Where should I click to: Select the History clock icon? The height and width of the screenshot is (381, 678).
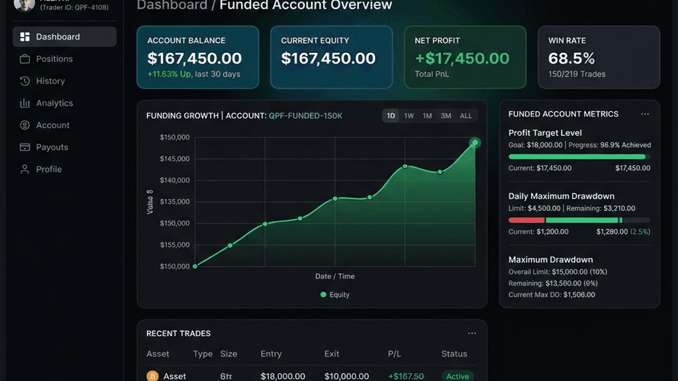[x=24, y=81]
